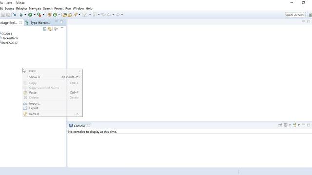Click the Search flashlight toolbar icon
The height and width of the screenshot is (175, 312).
[75, 15]
